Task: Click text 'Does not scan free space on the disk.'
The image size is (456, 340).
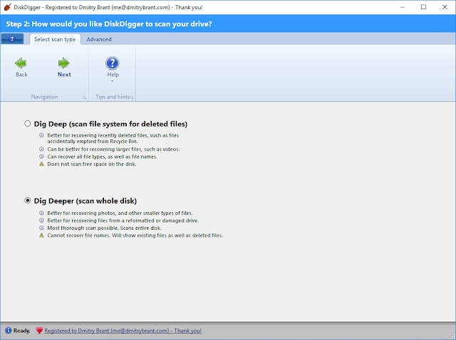Action: (x=92, y=164)
